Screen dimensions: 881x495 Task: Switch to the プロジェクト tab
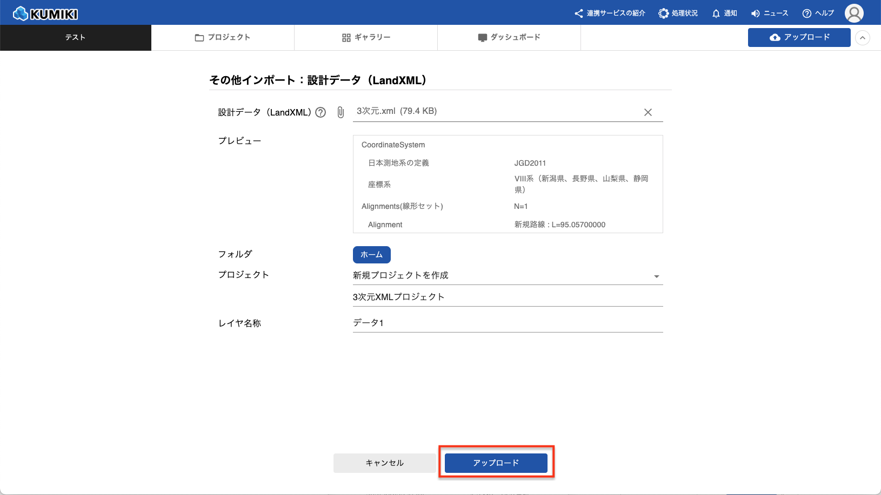coord(223,37)
